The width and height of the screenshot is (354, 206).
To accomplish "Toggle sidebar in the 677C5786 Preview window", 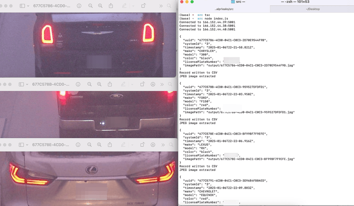I will (22, 6).
